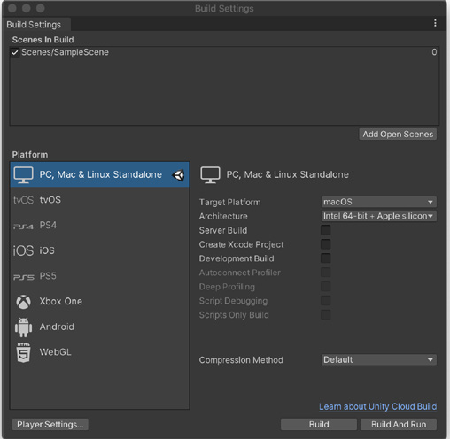Click the PC, Mac & Linux Standalone header text on right
450x439 pixels.
pos(287,174)
